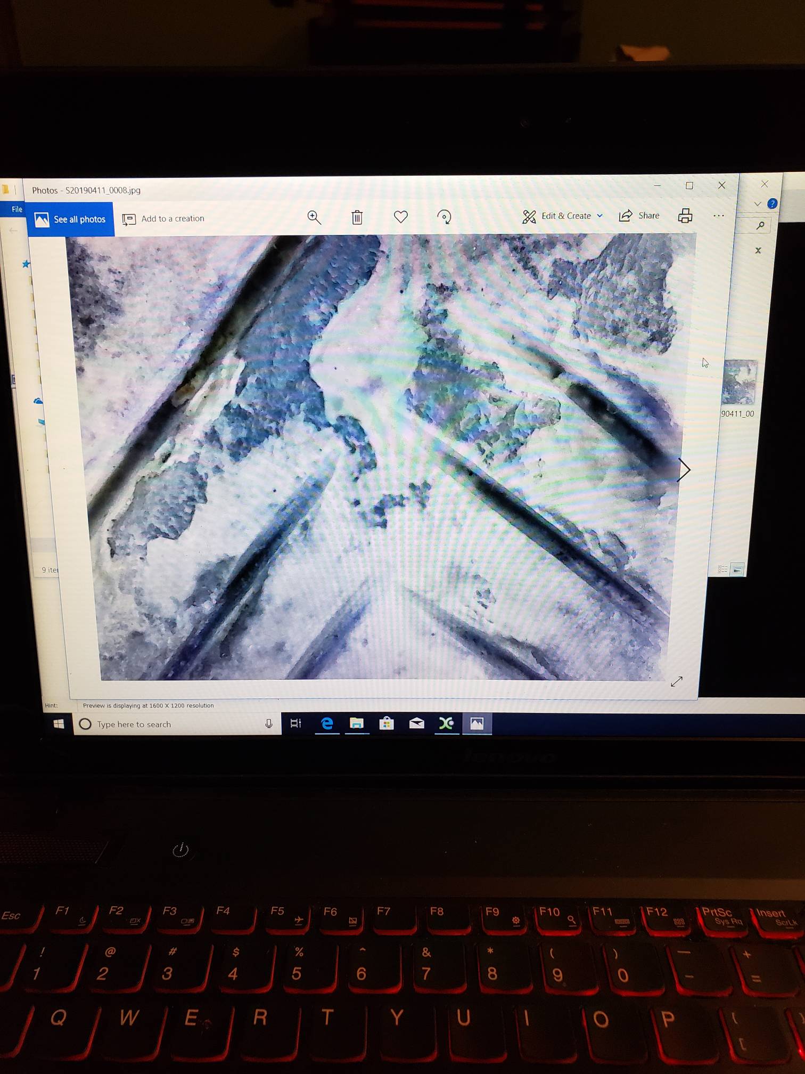Open the Mail app from the taskbar
Image resolution: width=805 pixels, height=1074 pixels.
pyautogui.click(x=416, y=723)
